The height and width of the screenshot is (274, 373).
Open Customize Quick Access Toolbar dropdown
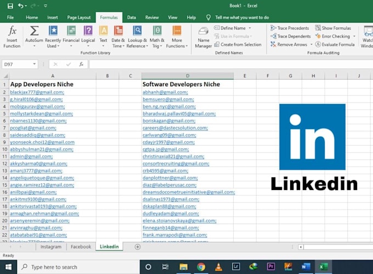point(46,5)
